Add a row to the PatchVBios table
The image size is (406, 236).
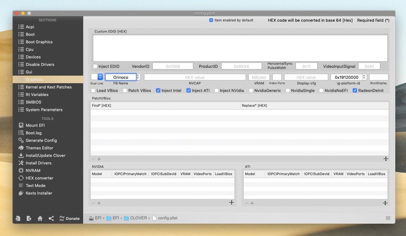tap(99, 159)
